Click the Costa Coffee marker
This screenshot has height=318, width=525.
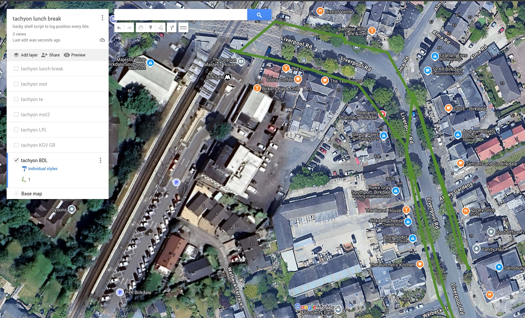point(298,79)
